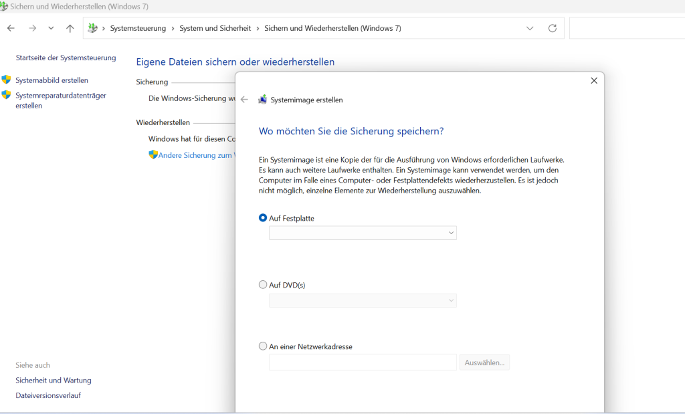The height and width of the screenshot is (414, 685).
Task: Click the Systemimage erstellen wizard icon
Action: (x=262, y=100)
